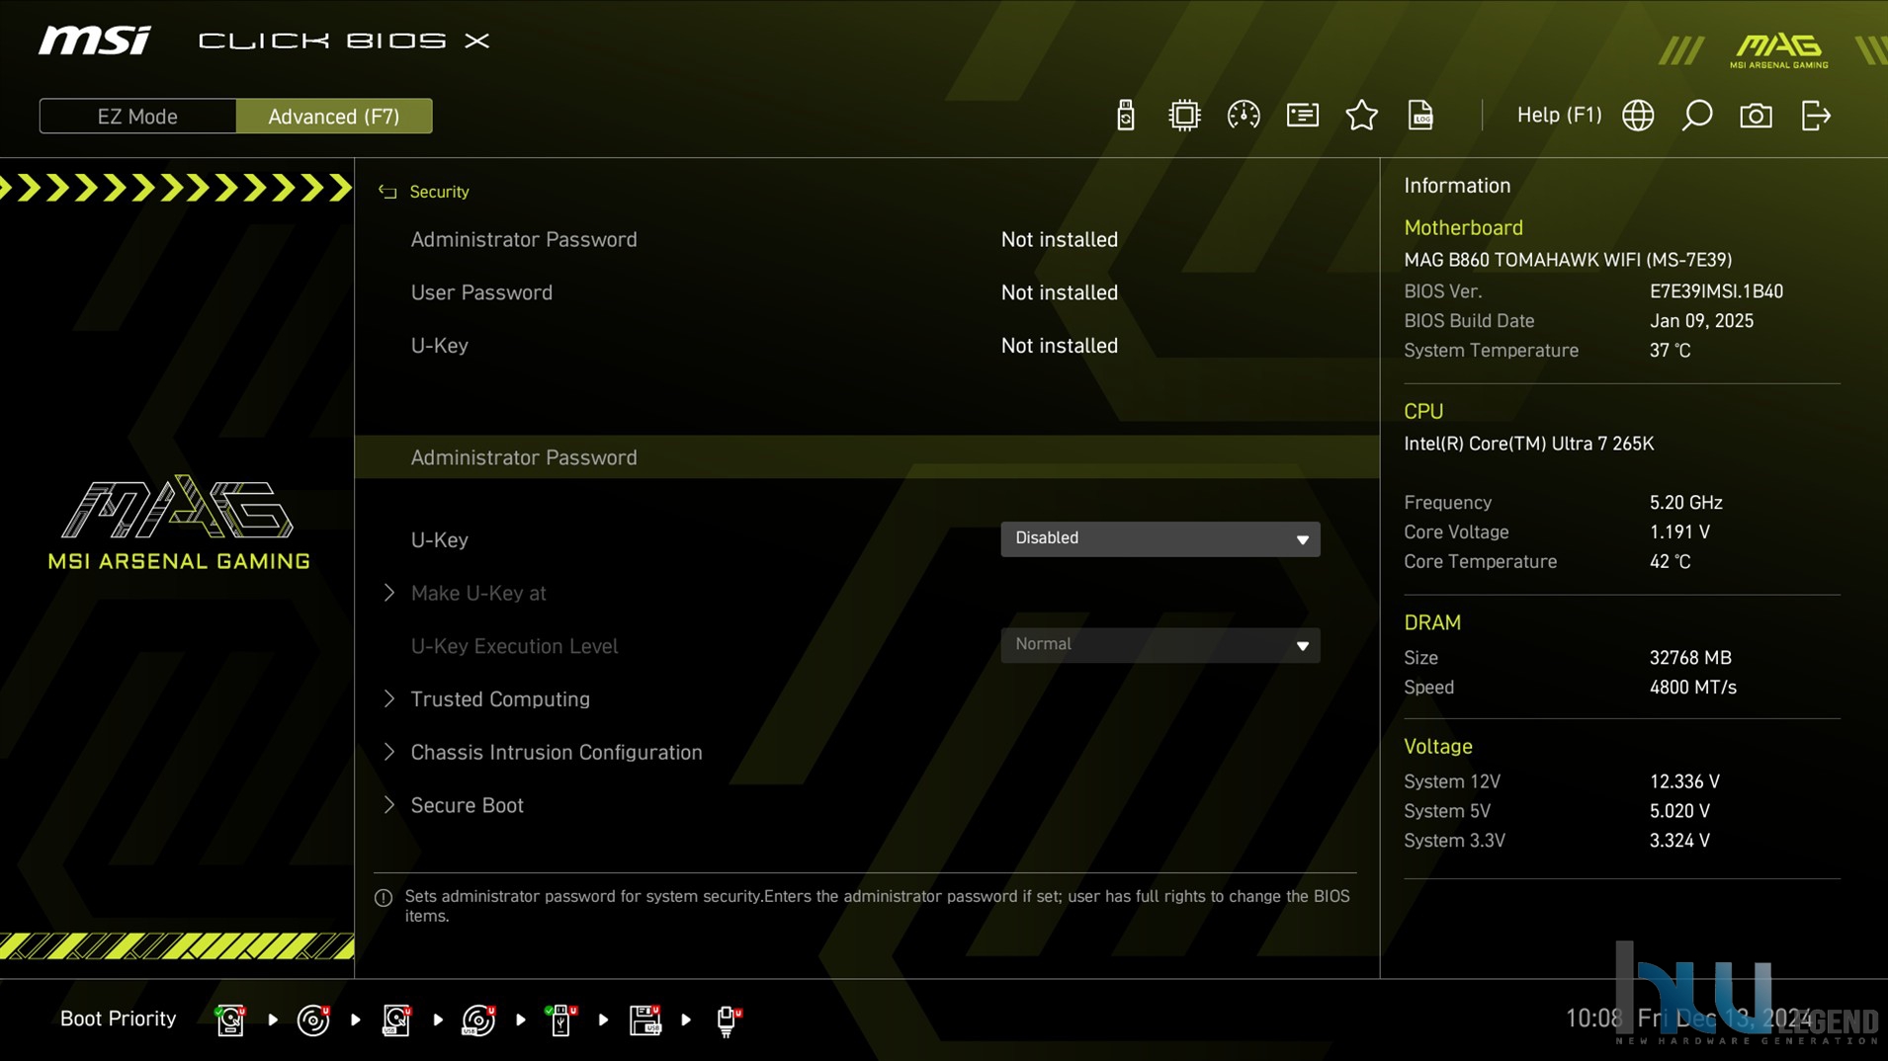This screenshot has height=1061, width=1888.
Task: Click the CPU heading in Information
Action: pyautogui.click(x=1423, y=412)
